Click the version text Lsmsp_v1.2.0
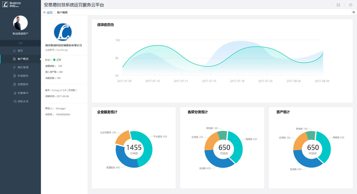The height and width of the screenshot is (194, 357). (x=61, y=90)
